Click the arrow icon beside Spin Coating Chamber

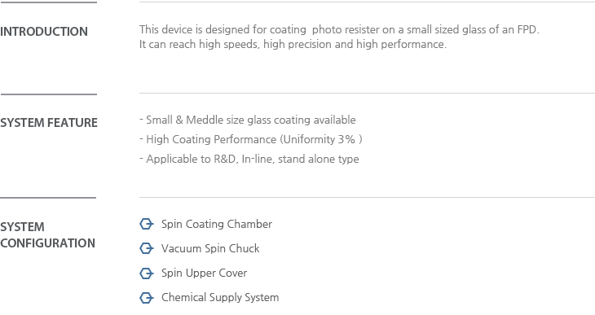(x=147, y=224)
